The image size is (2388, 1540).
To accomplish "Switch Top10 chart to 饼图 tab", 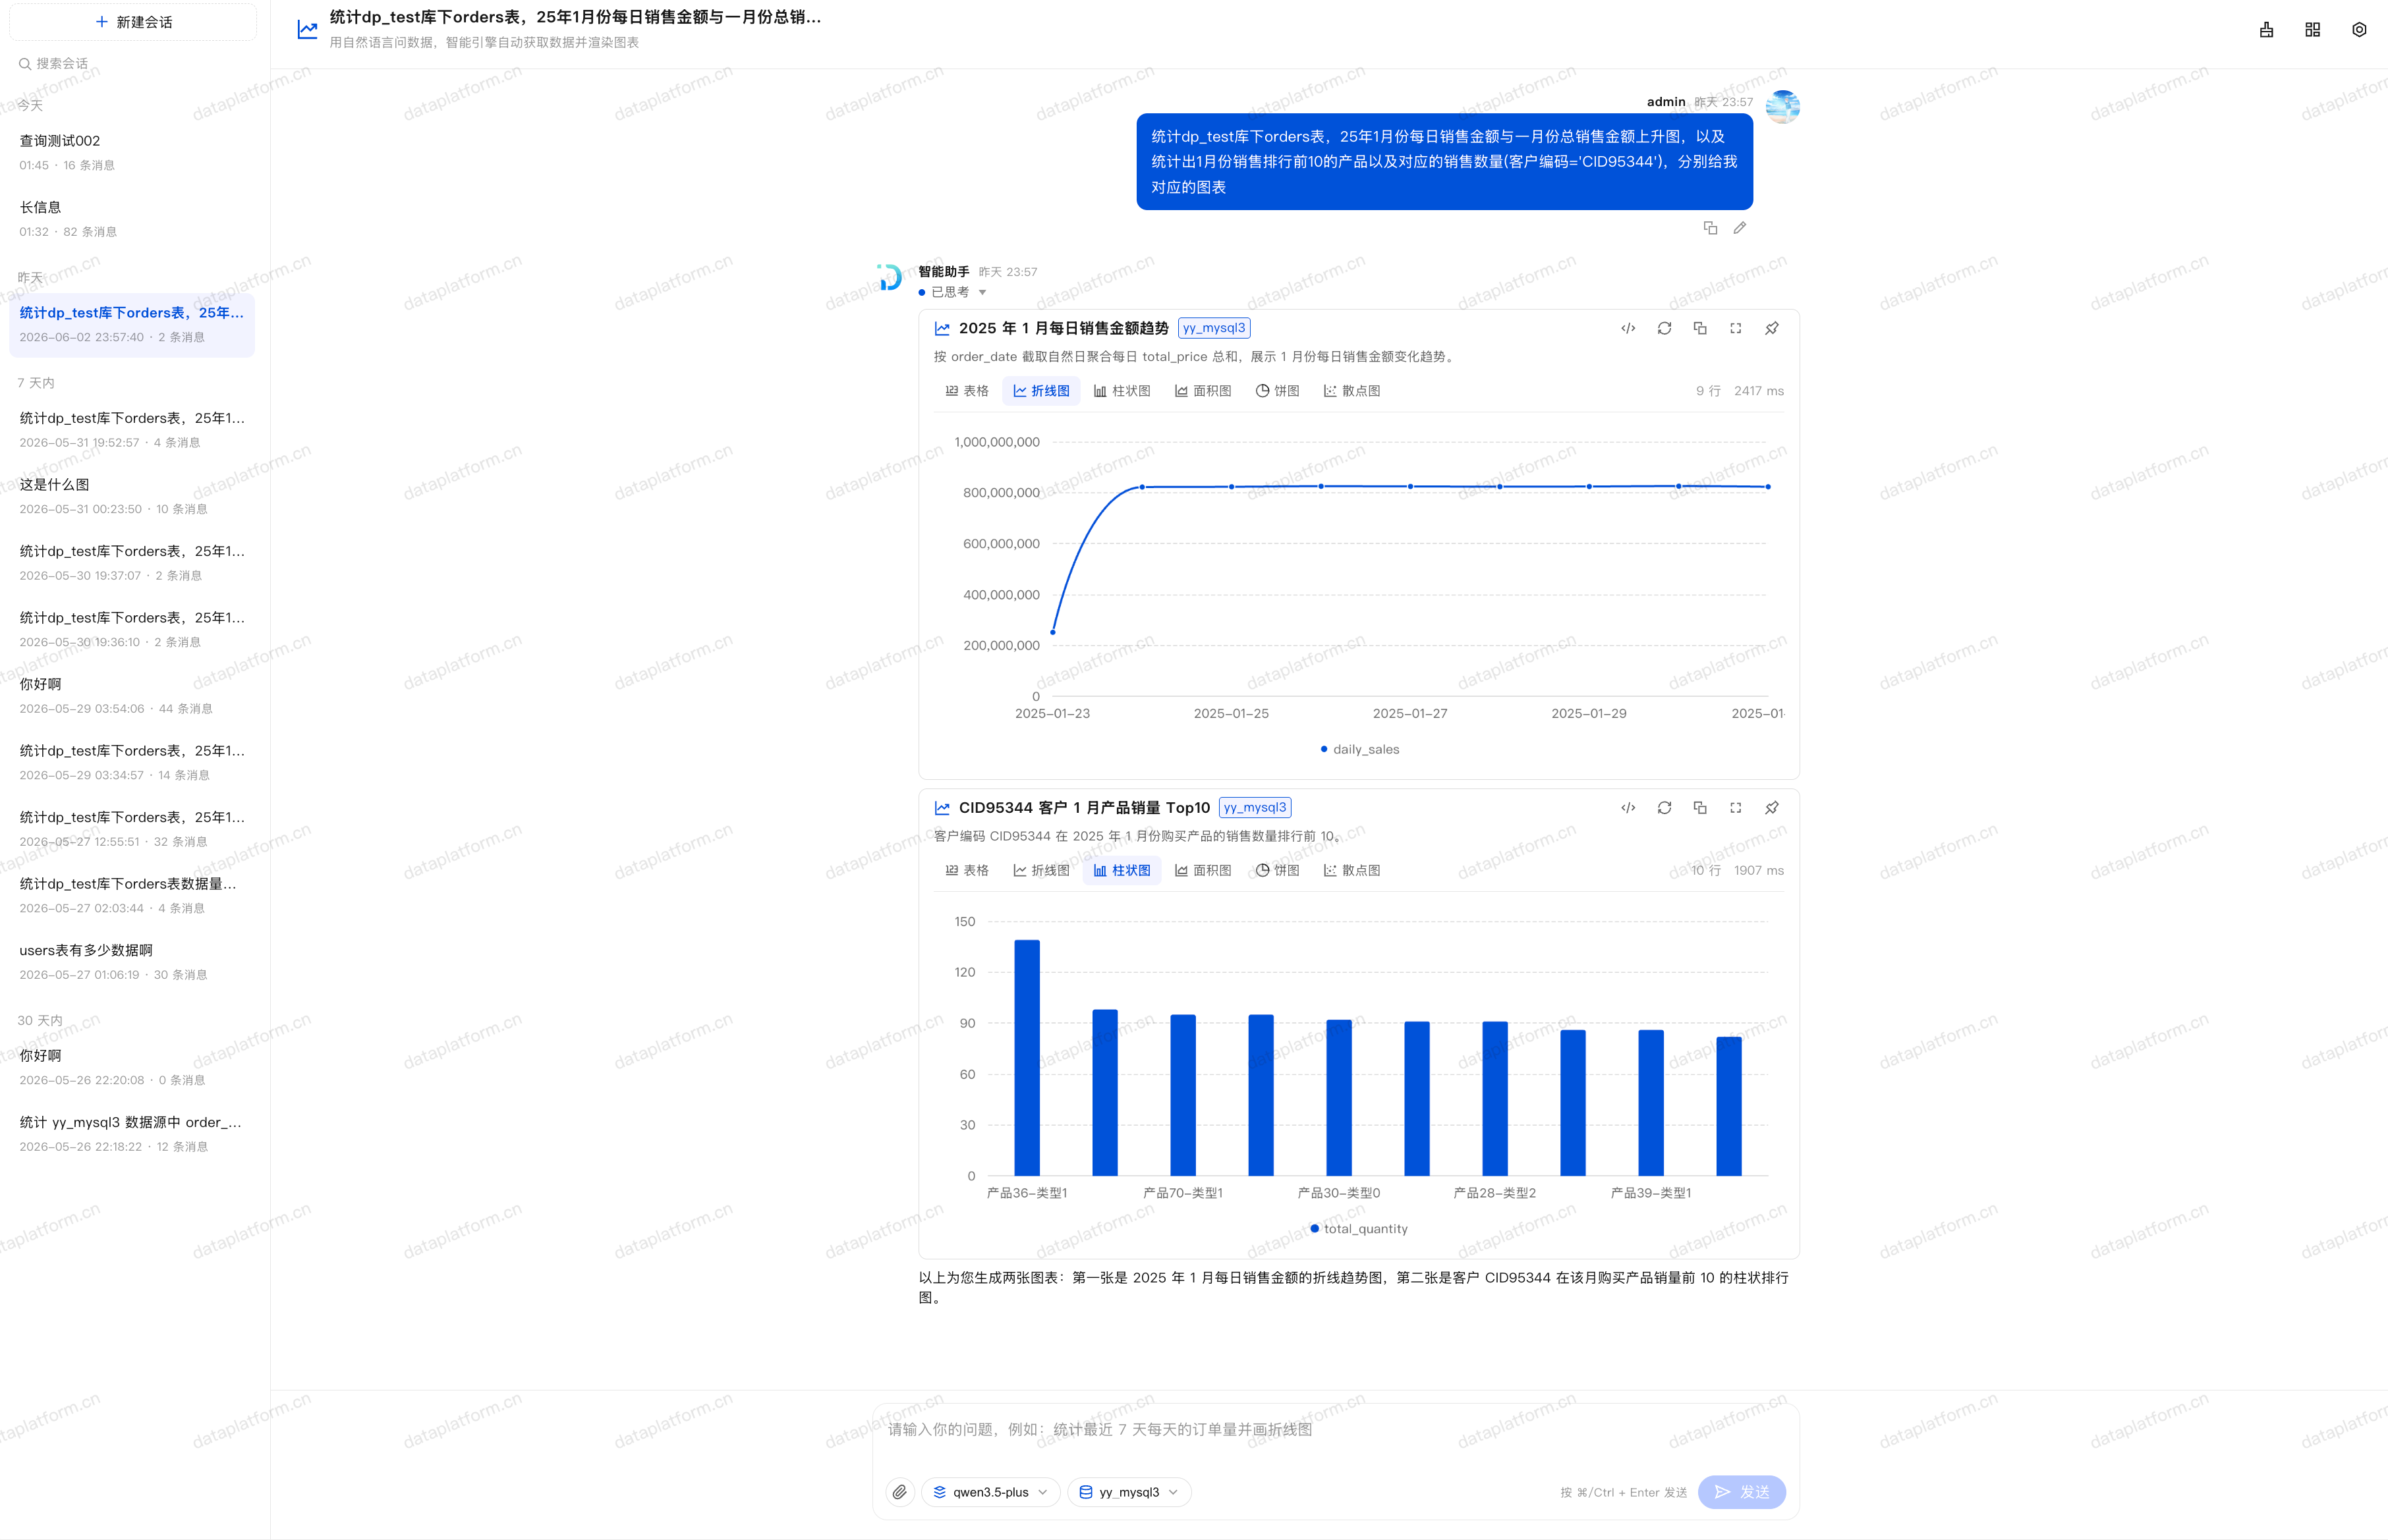I will point(1278,870).
